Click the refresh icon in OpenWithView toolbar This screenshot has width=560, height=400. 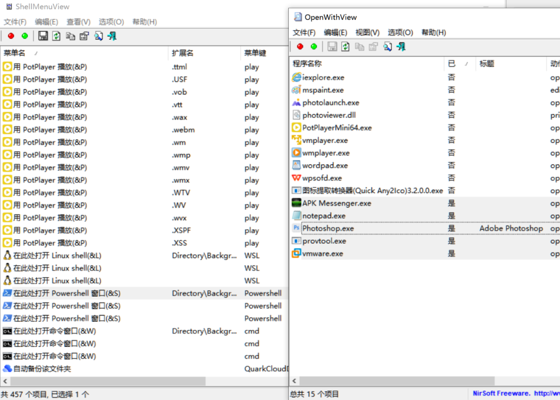[x=346, y=47]
